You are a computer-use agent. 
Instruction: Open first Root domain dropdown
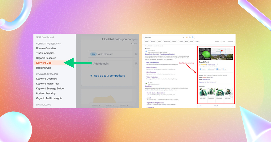tap(96, 105)
